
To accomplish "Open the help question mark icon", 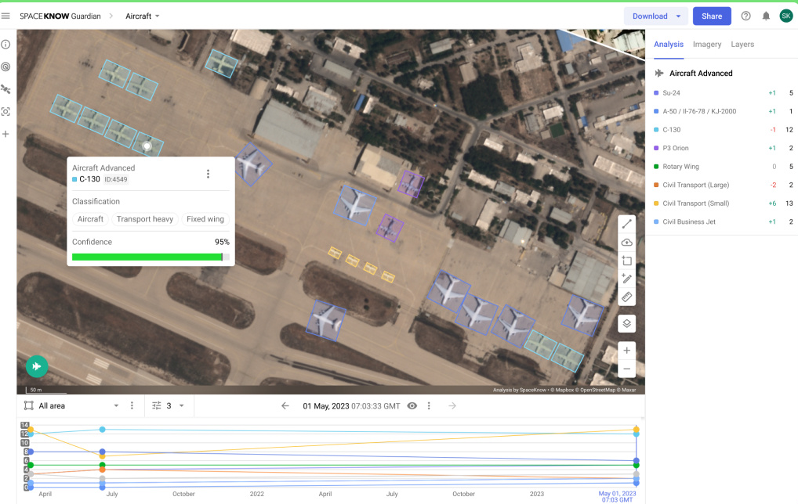I will point(745,16).
